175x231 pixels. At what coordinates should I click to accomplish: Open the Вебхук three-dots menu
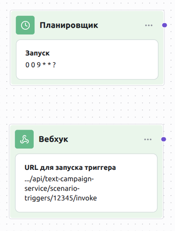[x=148, y=139]
